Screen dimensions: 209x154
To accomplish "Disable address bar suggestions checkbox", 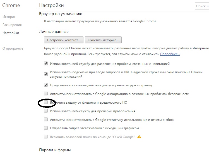I will (46, 74).
